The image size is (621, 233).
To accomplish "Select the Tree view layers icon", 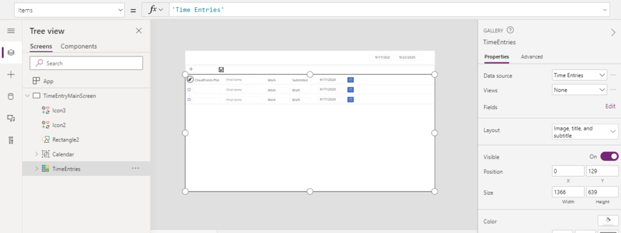I will tap(11, 52).
